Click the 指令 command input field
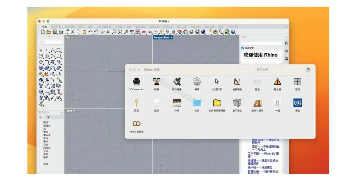Viewport: 357px width, 181px height. coord(50,42)
